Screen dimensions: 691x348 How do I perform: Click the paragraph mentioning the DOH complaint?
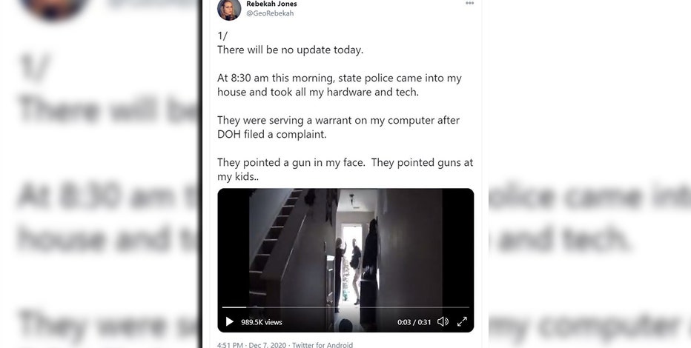338,127
